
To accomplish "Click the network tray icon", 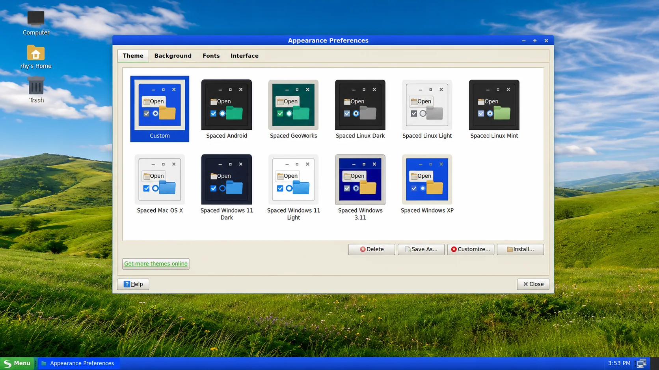I will [x=642, y=363].
